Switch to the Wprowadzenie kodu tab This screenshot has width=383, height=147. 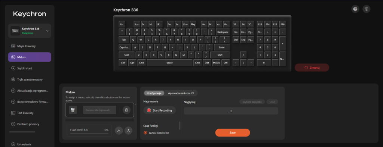point(181,93)
